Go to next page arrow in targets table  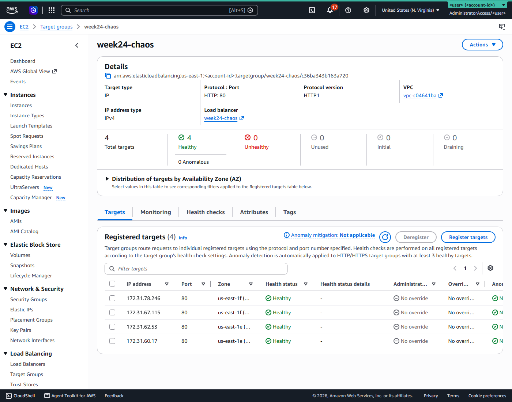[x=475, y=268]
